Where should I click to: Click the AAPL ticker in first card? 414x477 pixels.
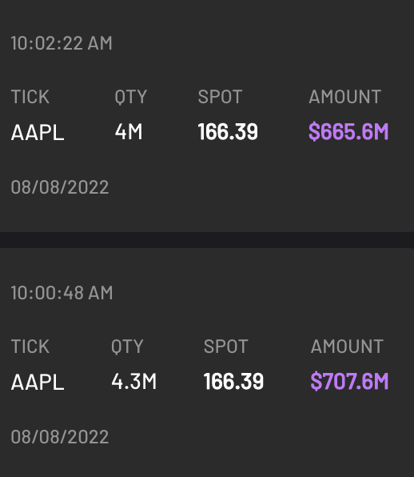38,132
